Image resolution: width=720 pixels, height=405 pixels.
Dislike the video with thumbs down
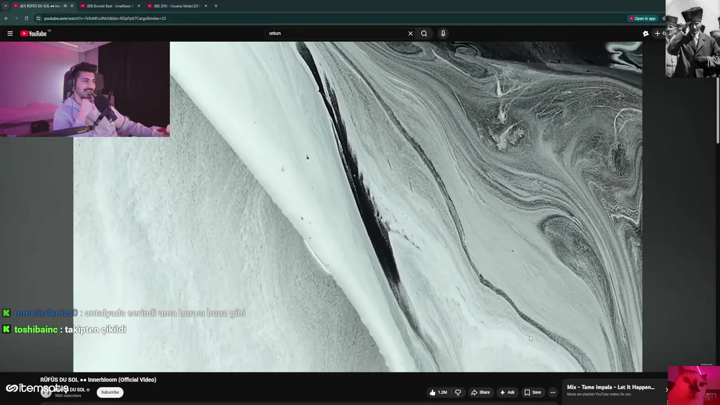(x=458, y=393)
